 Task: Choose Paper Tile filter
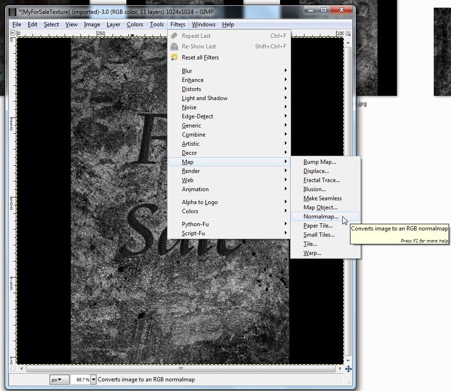tap(325, 226)
